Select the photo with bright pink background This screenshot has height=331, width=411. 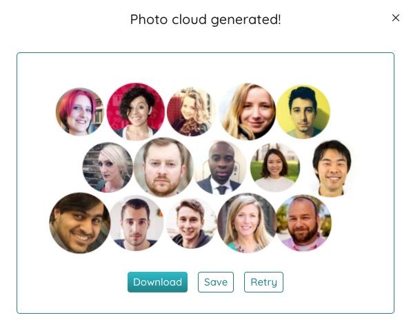[x=136, y=111]
